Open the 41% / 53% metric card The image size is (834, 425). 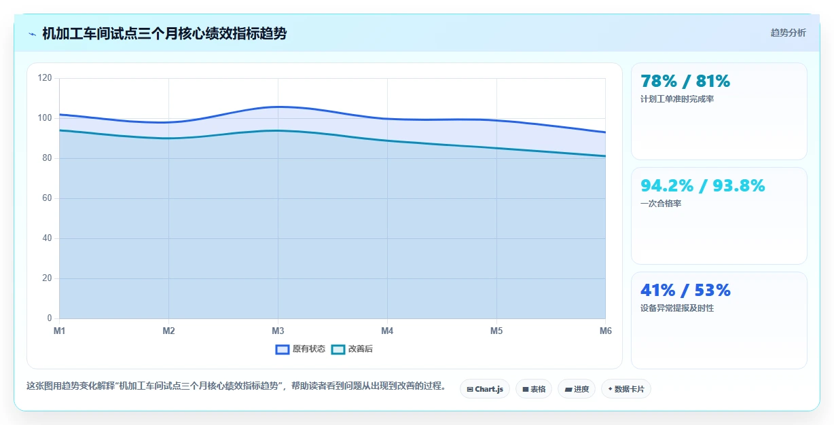pyautogui.click(x=719, y=320)
